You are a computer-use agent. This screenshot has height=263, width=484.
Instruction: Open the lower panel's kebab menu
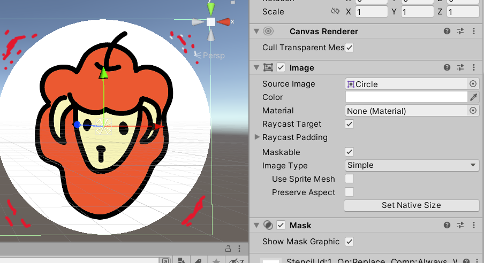(x=239, y=249)
